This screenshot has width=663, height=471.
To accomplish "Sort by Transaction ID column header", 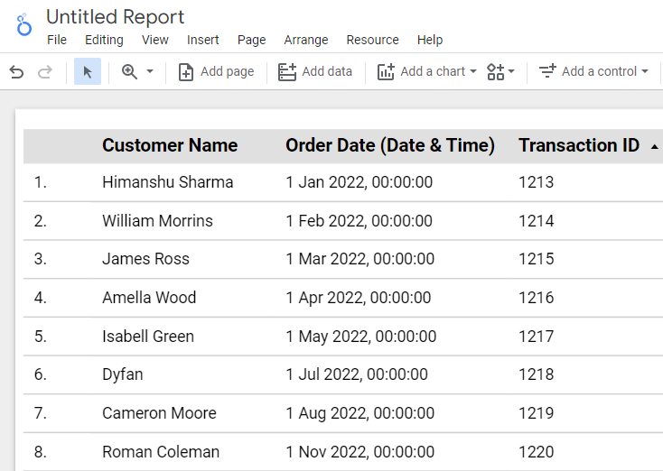I will point(579,145).
